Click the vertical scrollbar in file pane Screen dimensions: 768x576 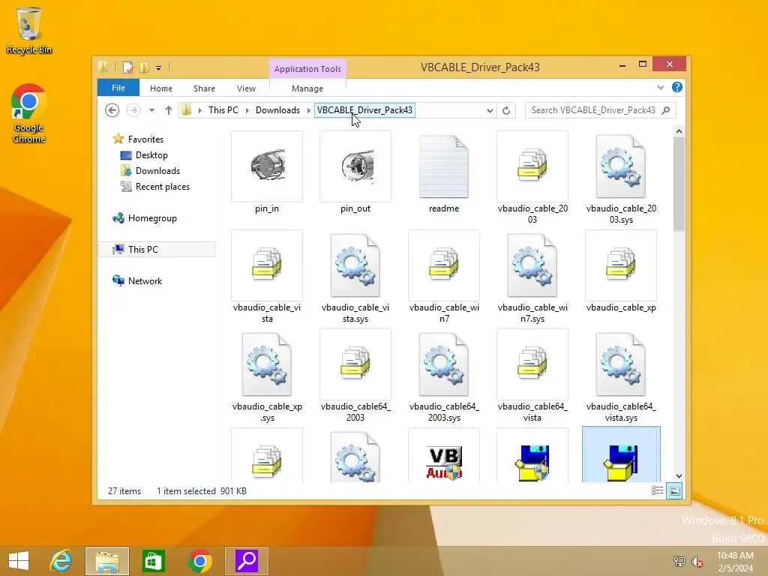[679, 184]
